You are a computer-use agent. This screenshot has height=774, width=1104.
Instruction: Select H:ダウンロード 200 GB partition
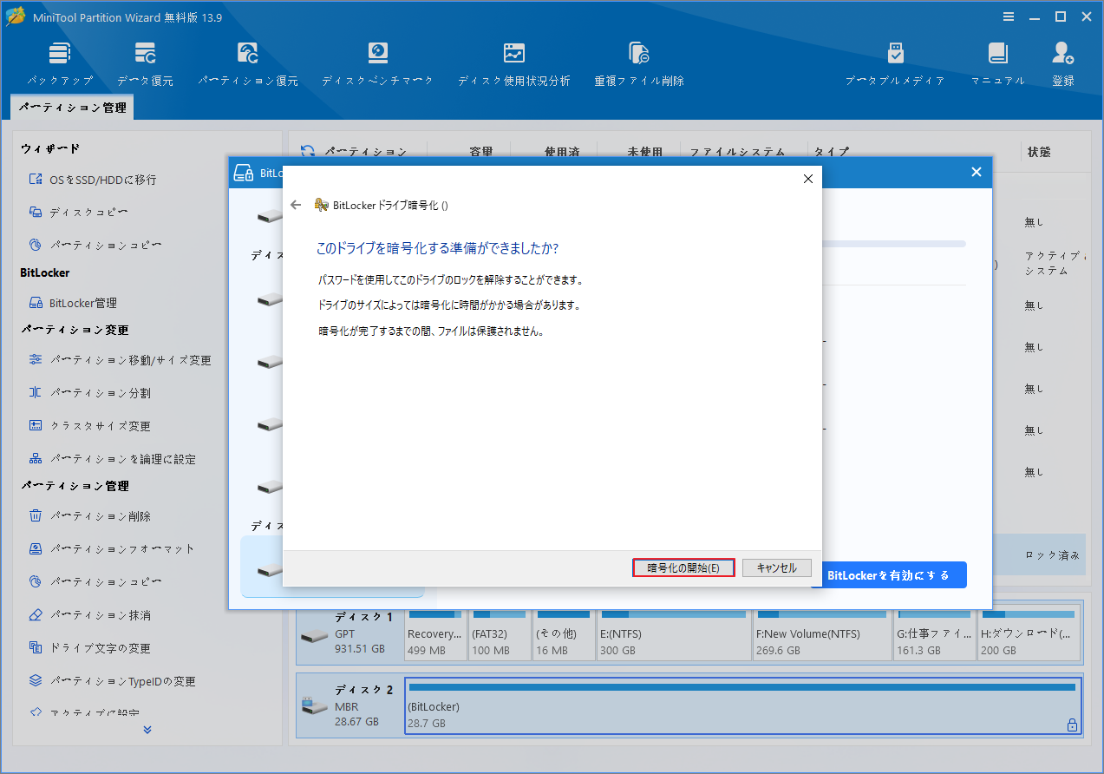click(1029, 634)
